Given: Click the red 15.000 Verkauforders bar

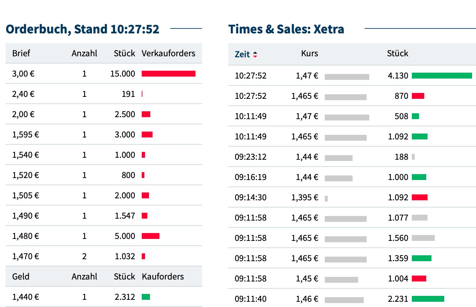Looking at the screenshot, I should (x=168, y=74).
